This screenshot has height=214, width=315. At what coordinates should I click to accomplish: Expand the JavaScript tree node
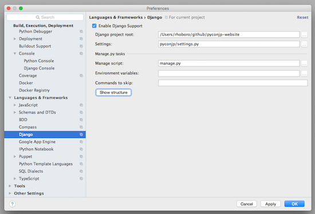point(15,105)
